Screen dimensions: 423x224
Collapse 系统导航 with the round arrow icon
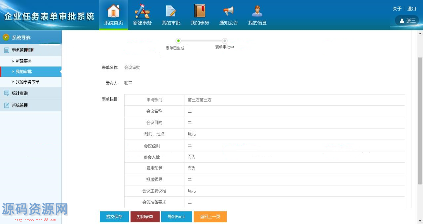pos(6,38)
